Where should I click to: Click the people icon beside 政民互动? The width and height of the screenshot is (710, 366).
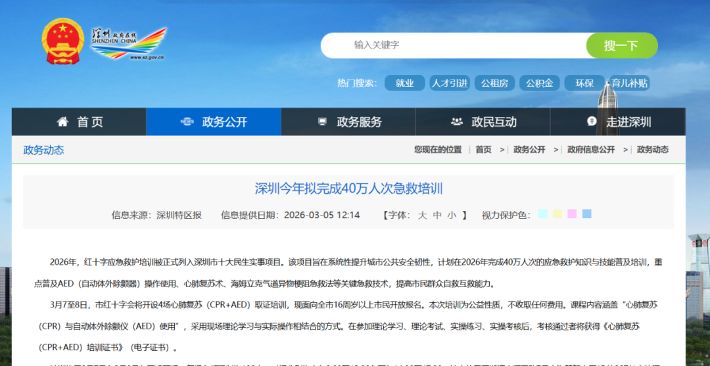pyautogui.click(x=457, y=122)
